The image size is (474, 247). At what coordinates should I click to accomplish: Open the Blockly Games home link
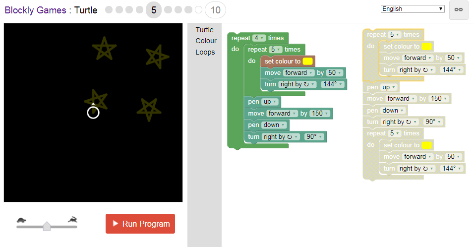pyautogui.click(x=35, y=10)
